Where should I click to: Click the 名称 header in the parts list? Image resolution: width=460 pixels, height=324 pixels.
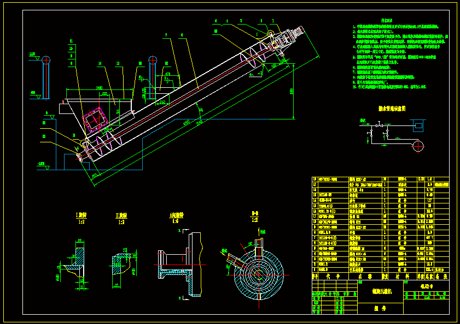[365, 277]
